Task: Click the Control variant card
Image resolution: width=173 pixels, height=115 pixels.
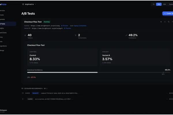Action: click(x=63, y=57)
